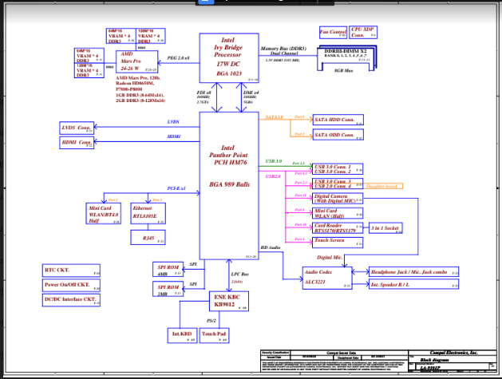This screenshot has height=379, width=502.
Task: Select the HD Audio label
Action: tap(271, 248)
